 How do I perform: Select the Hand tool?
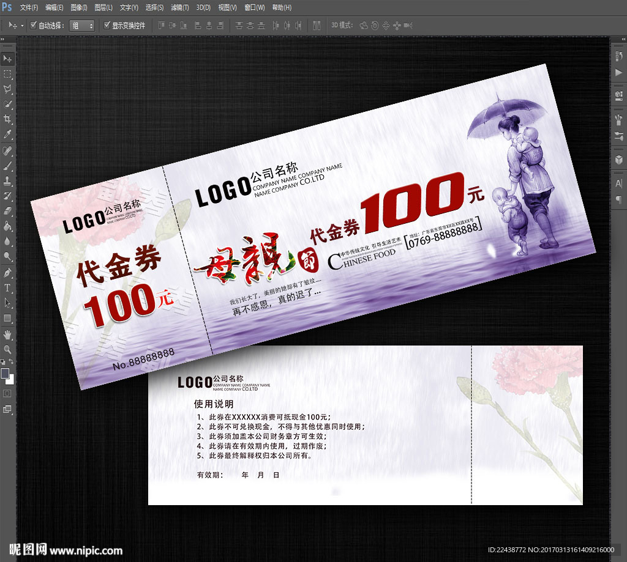[7, 335]
